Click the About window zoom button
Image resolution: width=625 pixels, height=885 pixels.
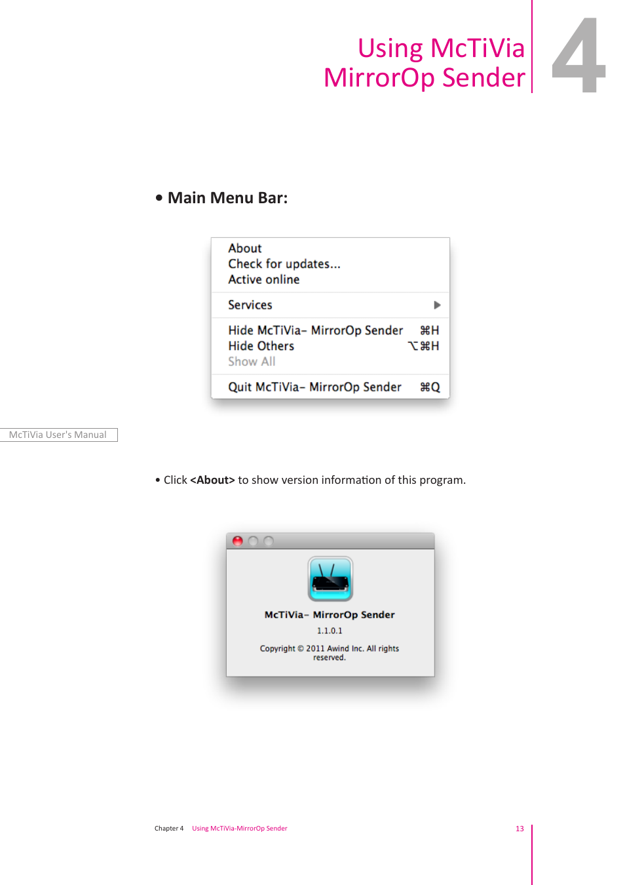tap(268, 541)
